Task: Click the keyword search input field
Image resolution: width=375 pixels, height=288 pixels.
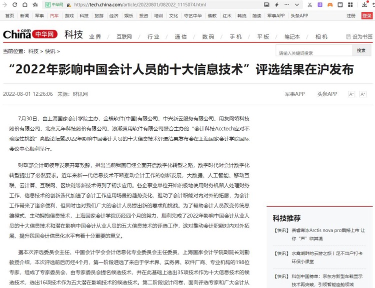Action: pyautogui.click(x=313, y=52)
